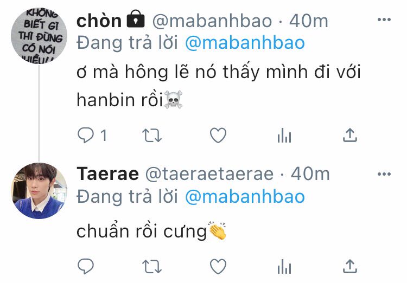This screenshot has width=407, height=283.
Task: Open the @taeraetaerae handle
Action: point(209,174)
